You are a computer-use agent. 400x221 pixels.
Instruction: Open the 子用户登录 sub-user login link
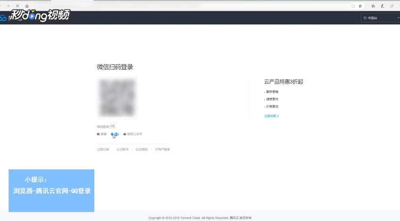(162, 150)
